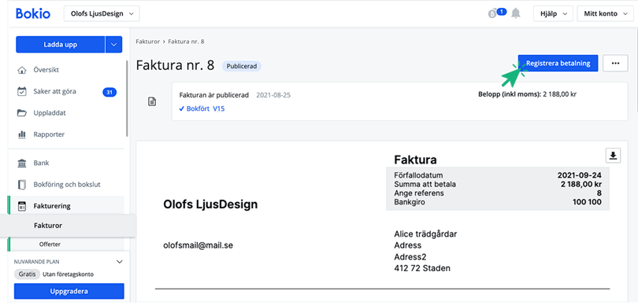This screenshot has height=305, width=638.
Task: Click the Uppladdat folder icon
Action: 21,113
